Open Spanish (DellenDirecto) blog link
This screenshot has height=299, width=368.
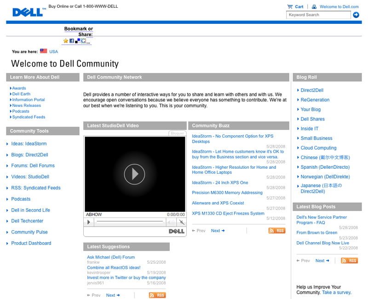[x=325, y=167]
